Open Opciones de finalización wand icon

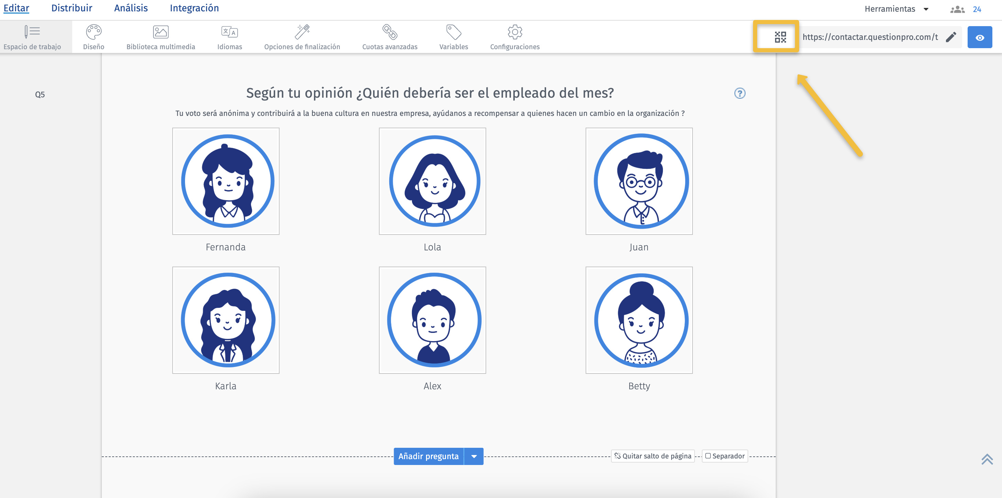(x=302, y=33)
